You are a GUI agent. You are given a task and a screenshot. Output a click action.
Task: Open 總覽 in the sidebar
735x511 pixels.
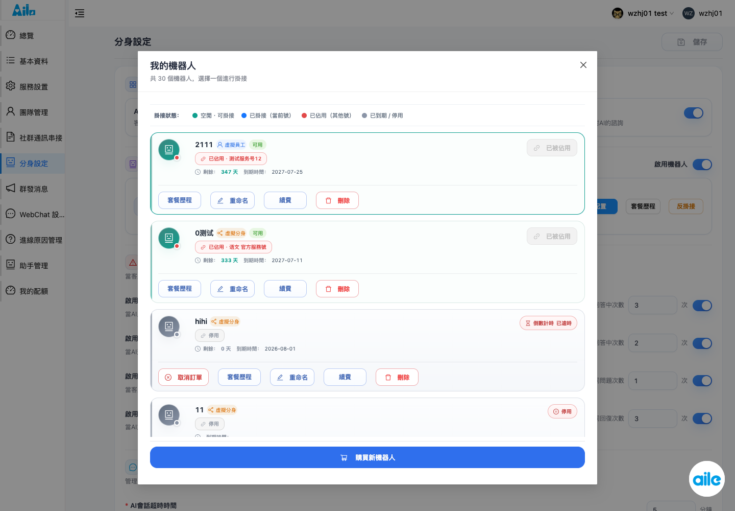click(33, 35)
